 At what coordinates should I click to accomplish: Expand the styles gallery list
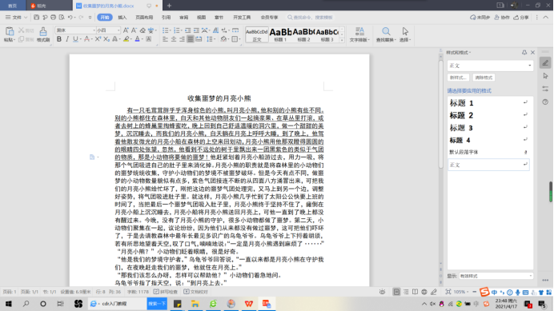(x=342, y=41)
